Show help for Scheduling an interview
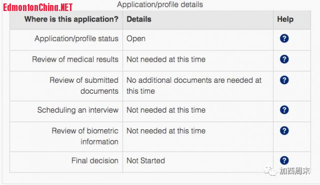This screenshot has height=185, width=320. [284, 110]
